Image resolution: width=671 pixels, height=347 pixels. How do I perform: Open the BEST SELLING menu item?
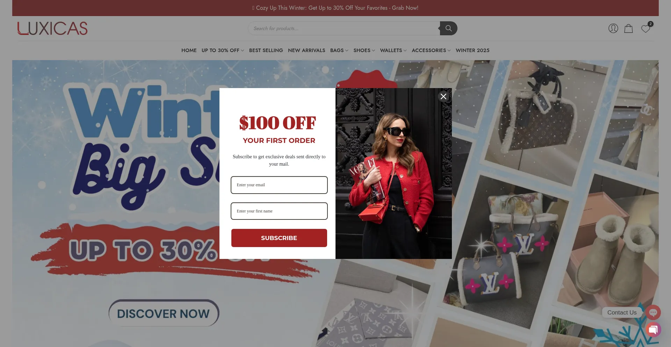pos(266,50)
